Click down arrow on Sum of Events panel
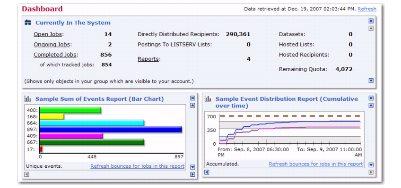 pos(193,167)
